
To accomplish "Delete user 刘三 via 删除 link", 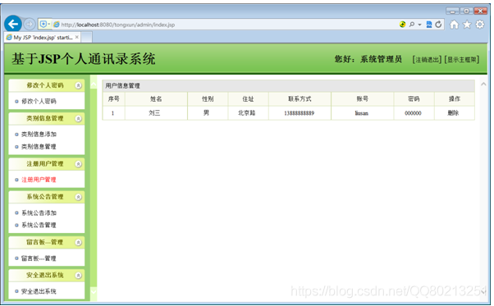I will coord(453,113).
